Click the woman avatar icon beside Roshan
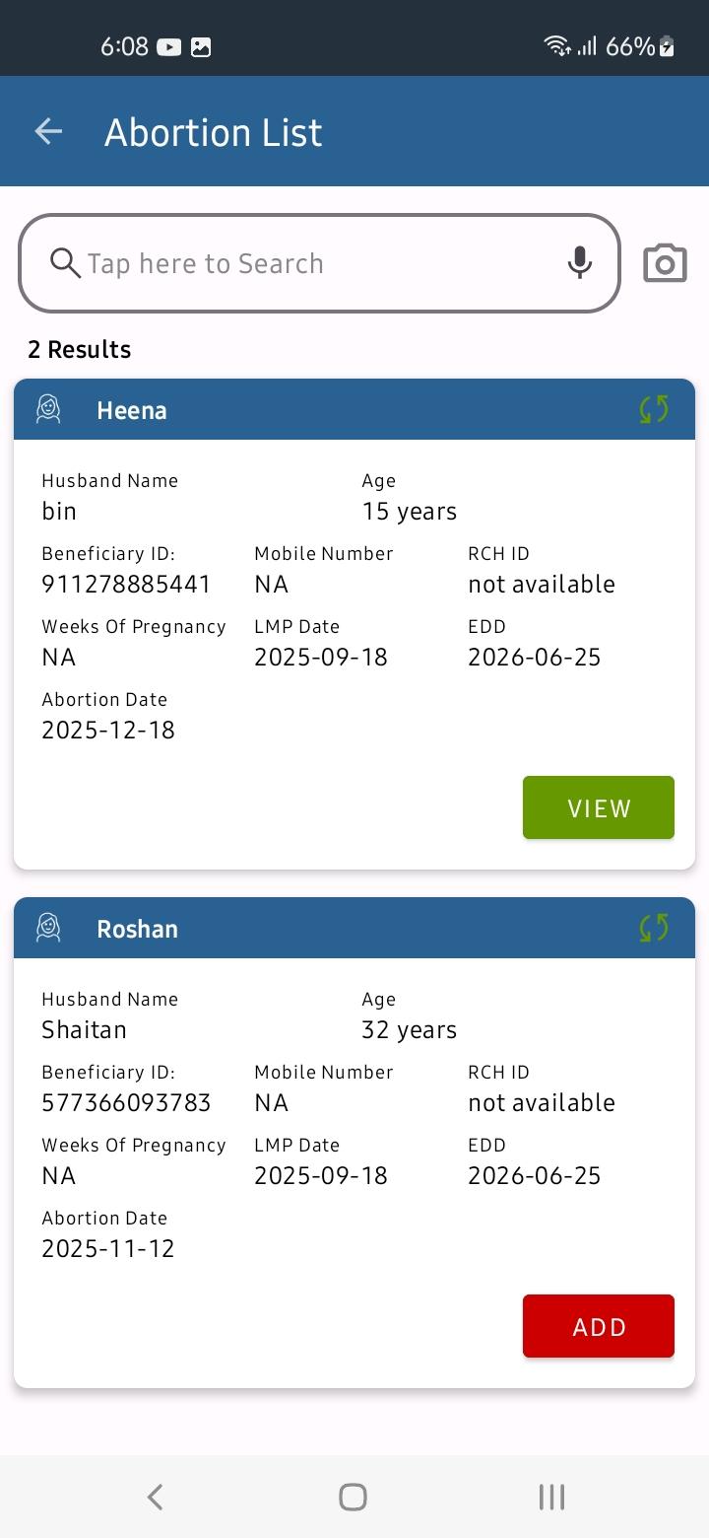This screenshot has height=1538, width=709. pos(48,928)
